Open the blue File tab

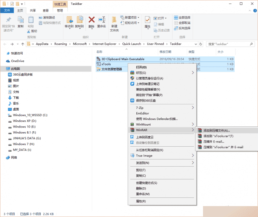click(7, 11)
